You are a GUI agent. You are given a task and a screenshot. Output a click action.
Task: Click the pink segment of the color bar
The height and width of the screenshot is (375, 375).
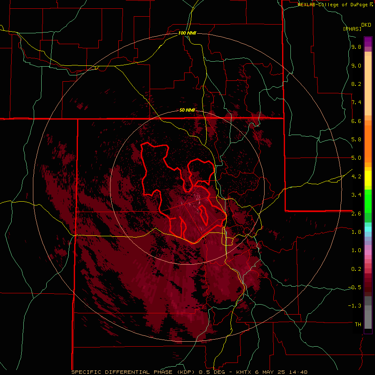coord(368,252)
